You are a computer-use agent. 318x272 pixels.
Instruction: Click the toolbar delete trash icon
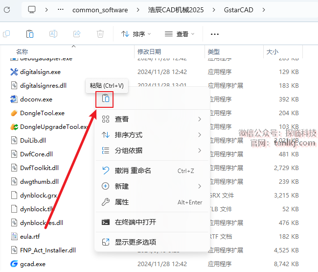coord(100,34)
